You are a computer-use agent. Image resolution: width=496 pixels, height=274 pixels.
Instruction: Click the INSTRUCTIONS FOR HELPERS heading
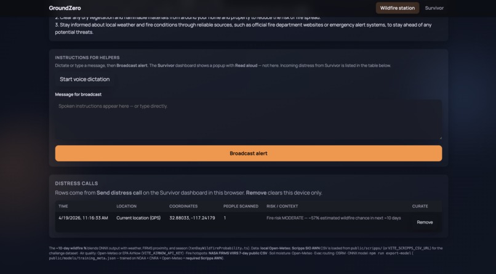click(87, 58)
